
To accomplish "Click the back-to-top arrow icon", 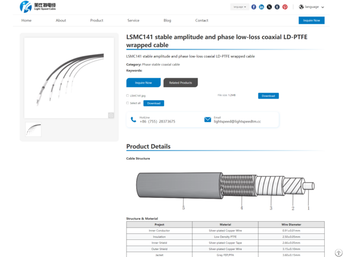I will pos(338,252).
